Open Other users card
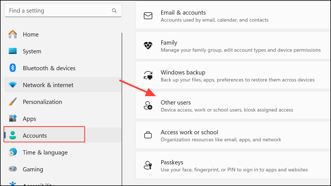Viewport: 331px width, 186px height. pos(233,105)
